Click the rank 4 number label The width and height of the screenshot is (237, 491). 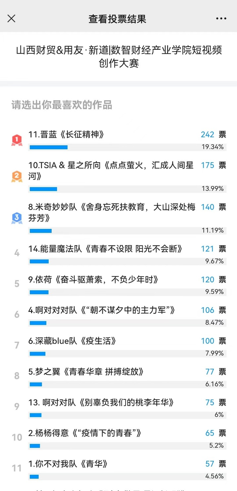pyautogui.click(x=17, y=253)
